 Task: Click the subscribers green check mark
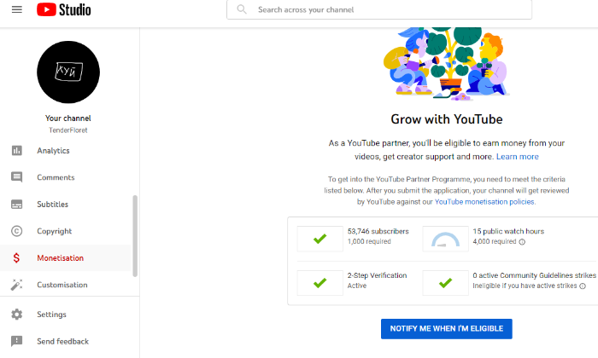320,239
